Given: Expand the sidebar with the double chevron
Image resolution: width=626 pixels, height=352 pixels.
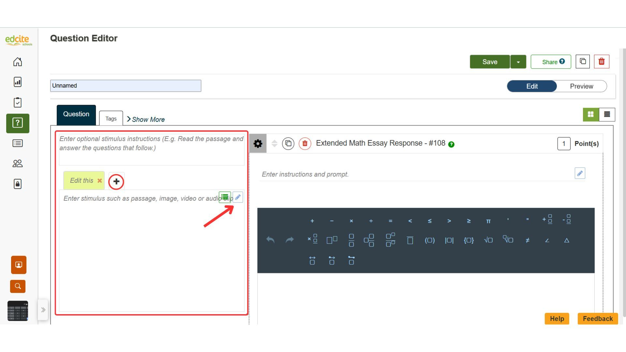Looking at the screenshot, I should point(43,310).
